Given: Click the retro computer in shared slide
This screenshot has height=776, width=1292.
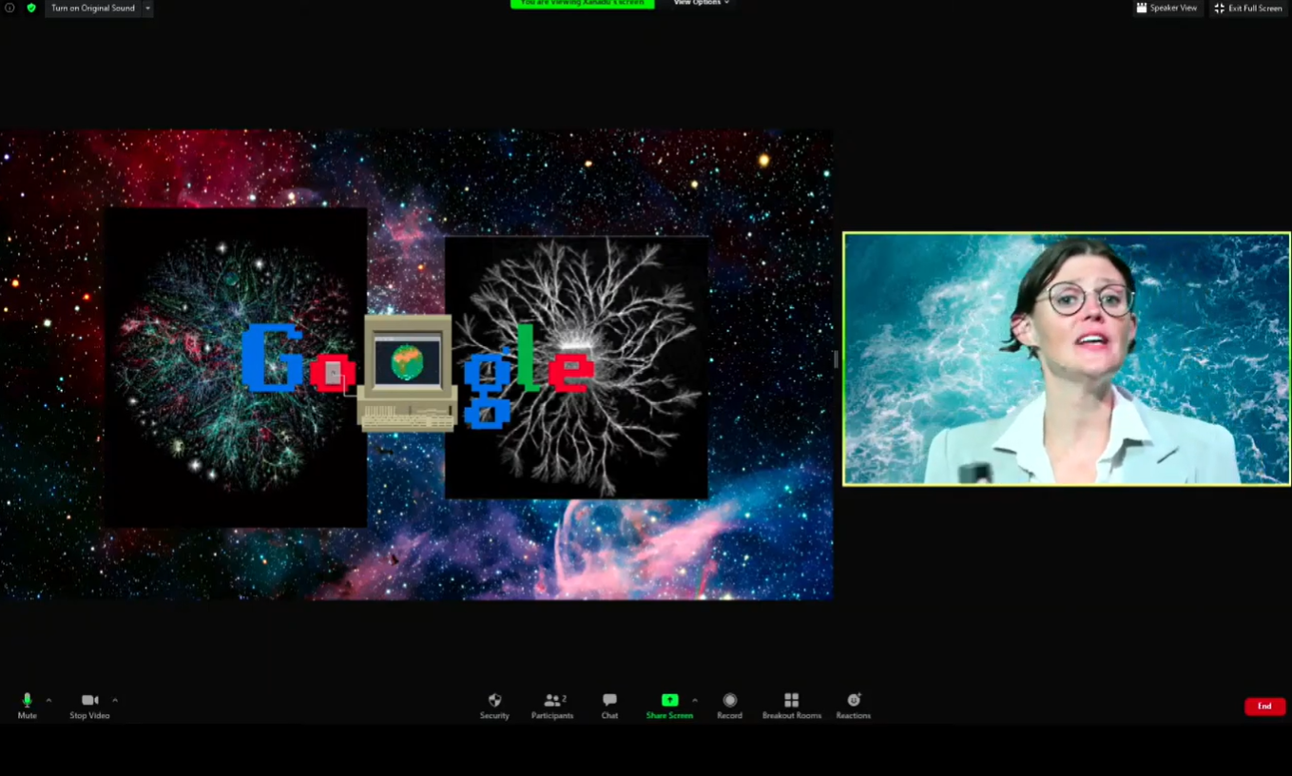Looking at the screenshot, I should (x=407, y=373).
